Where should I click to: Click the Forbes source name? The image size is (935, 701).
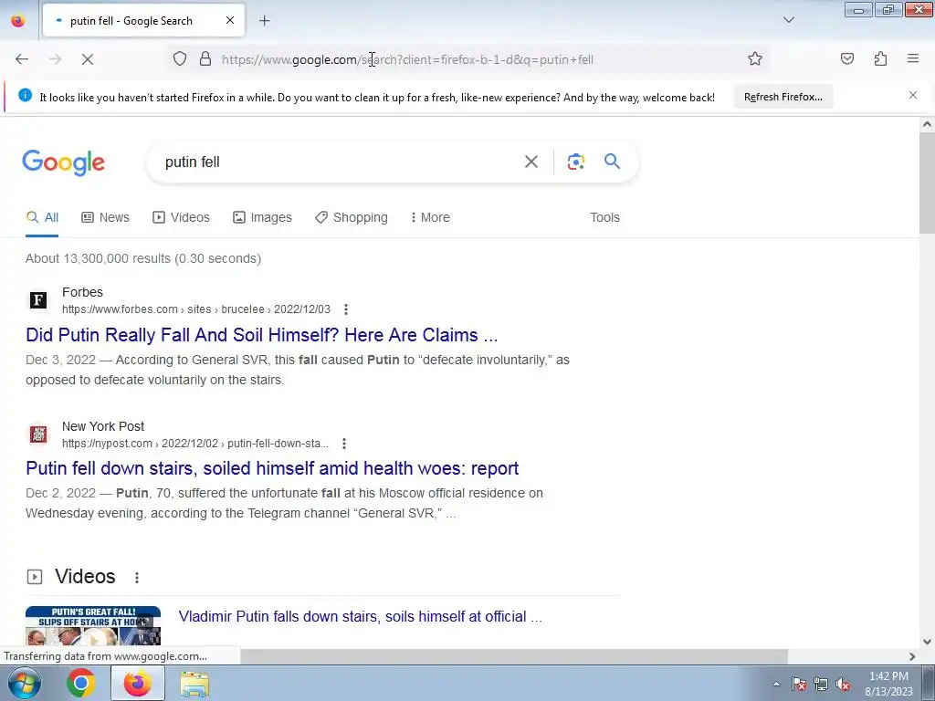(82, 292)
